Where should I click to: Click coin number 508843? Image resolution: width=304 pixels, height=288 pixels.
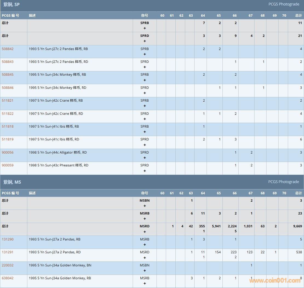pyautogui.click(x=8, y=62)
